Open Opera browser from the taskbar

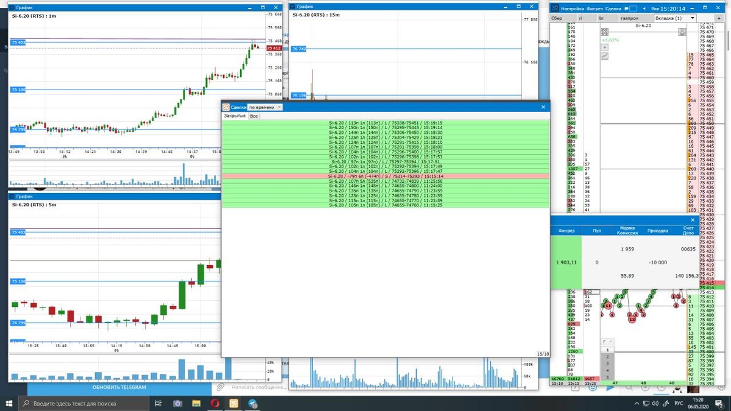coord(215,403)
